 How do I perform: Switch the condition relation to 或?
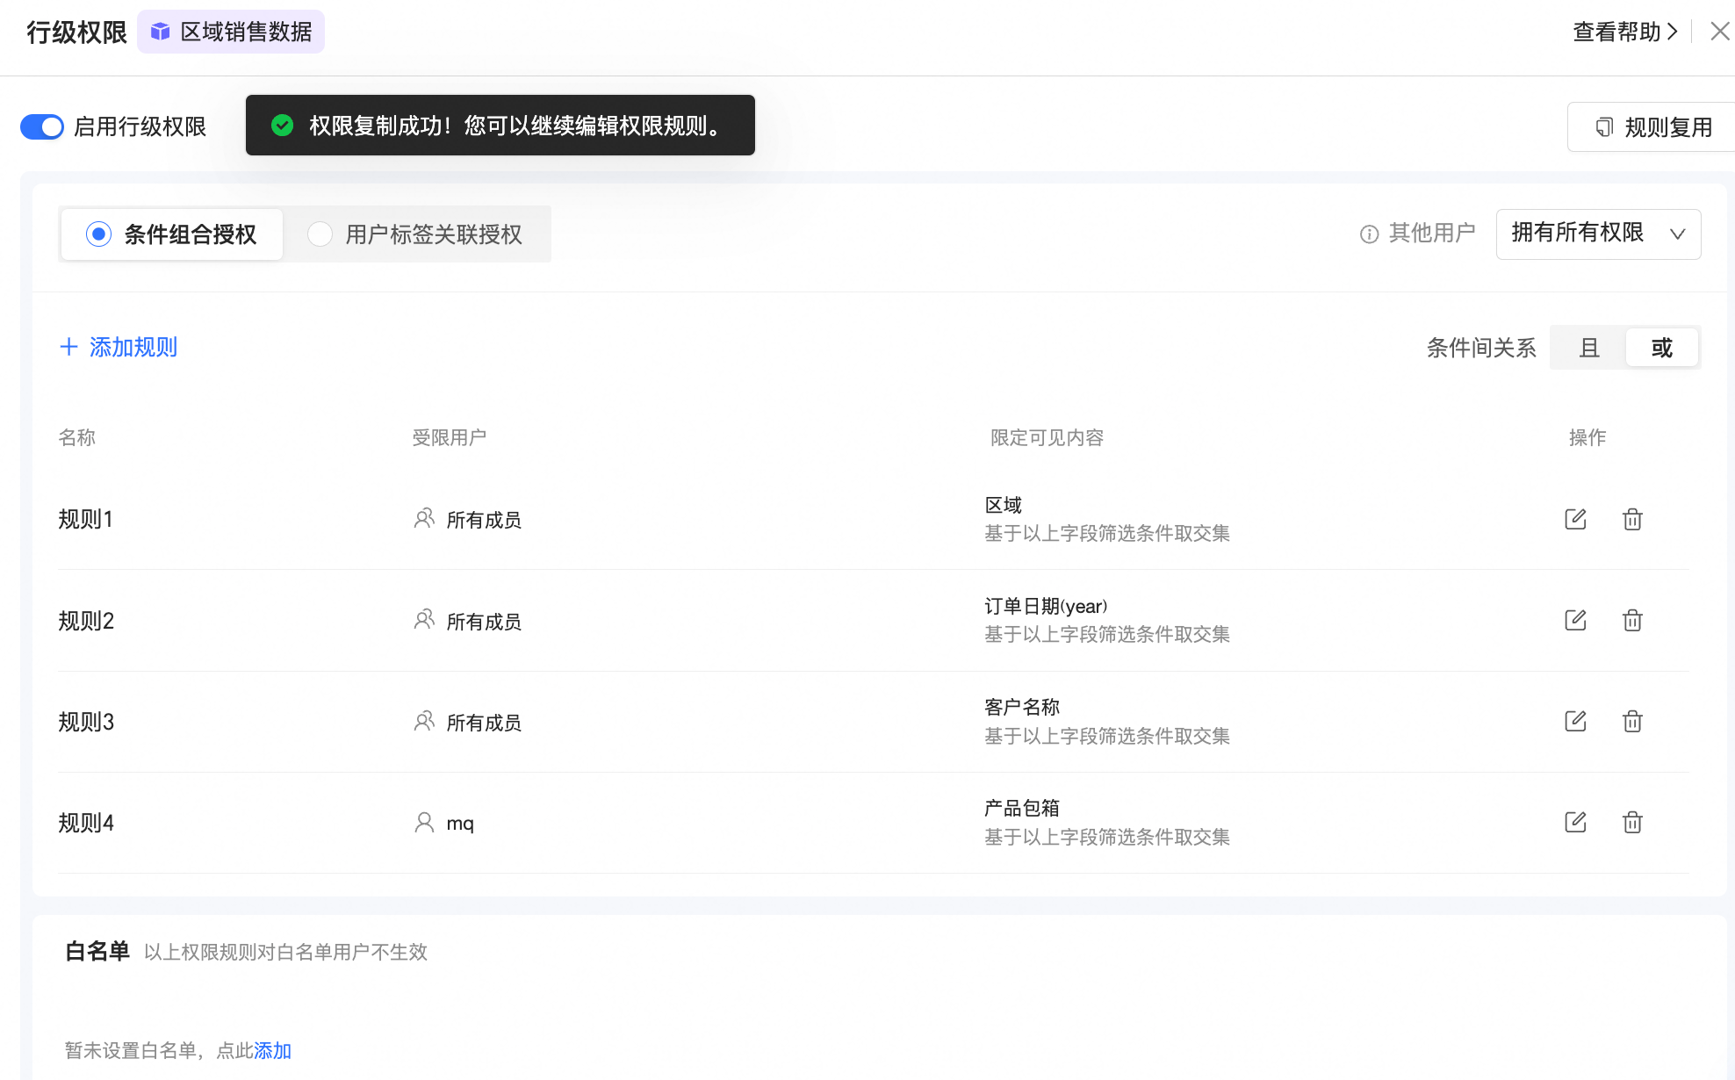pyautogui.click(x=1661, y=348)
